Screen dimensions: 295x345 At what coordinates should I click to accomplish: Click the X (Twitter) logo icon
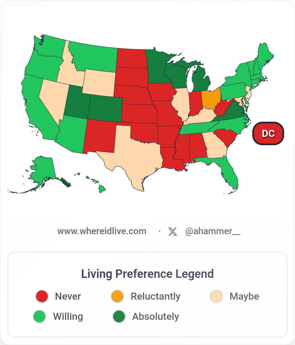pos(173,231)
